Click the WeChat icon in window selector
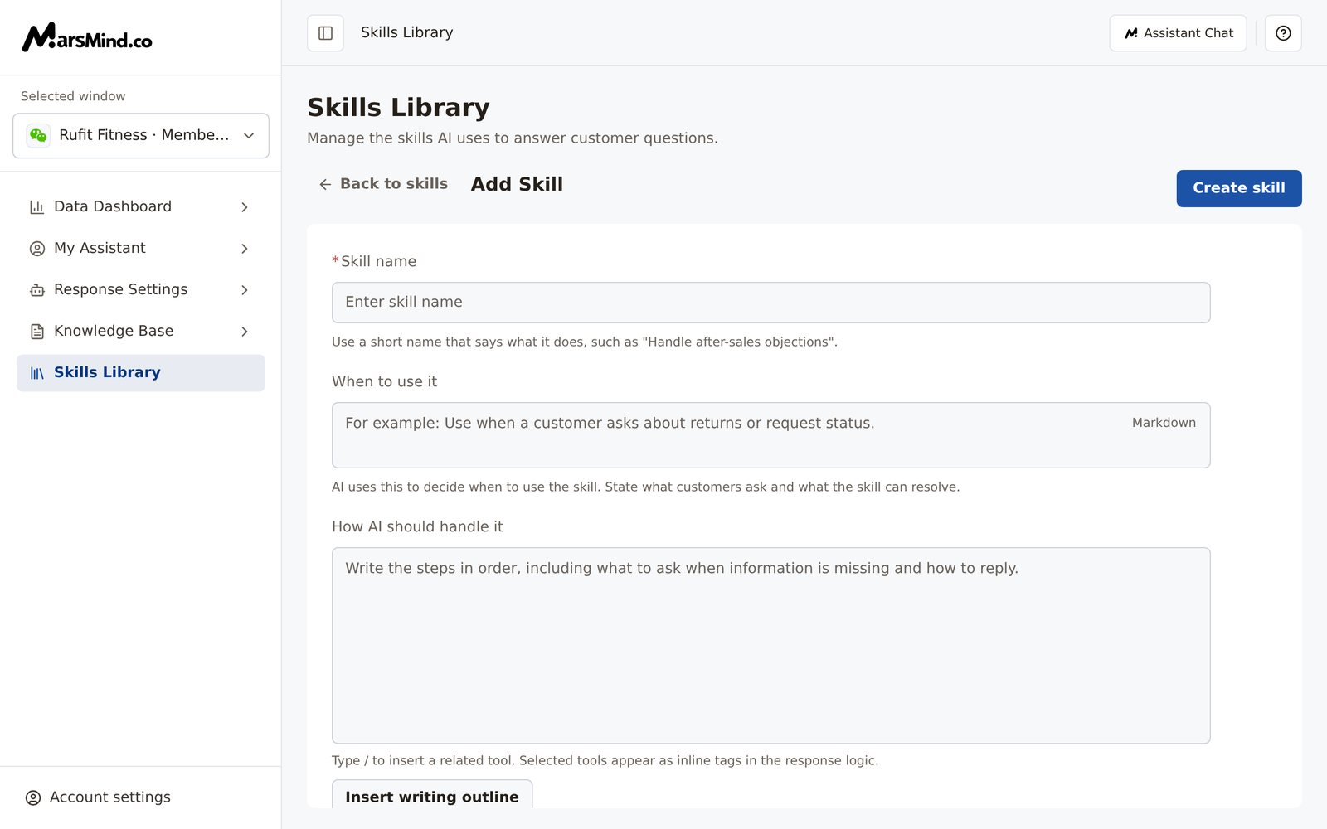1327x829 pixels. (x=38, y=135)
